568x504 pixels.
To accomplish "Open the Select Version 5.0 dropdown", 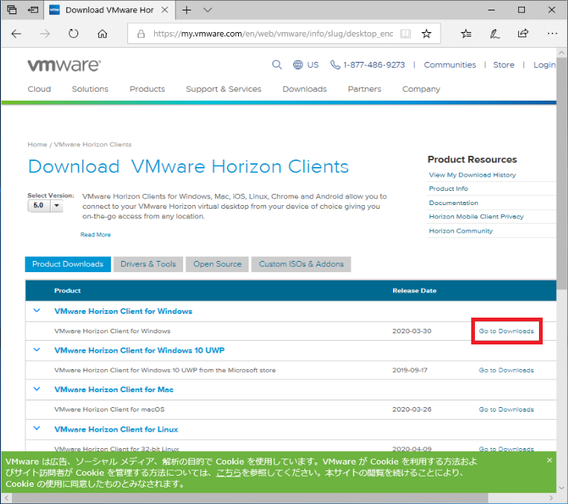I will coord(45,205).
